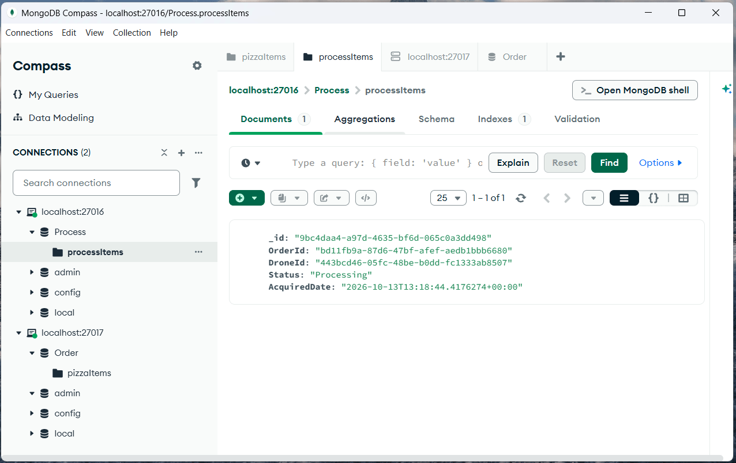Go to previous page arrow
736x463 pixels.
point(547,198)
